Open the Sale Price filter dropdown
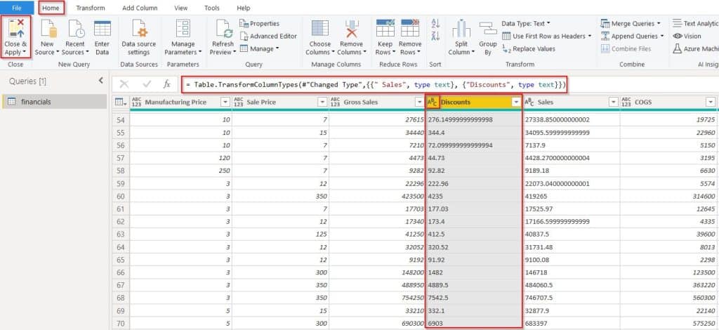This screenshot has width=719, height=330. click(322, 103)
